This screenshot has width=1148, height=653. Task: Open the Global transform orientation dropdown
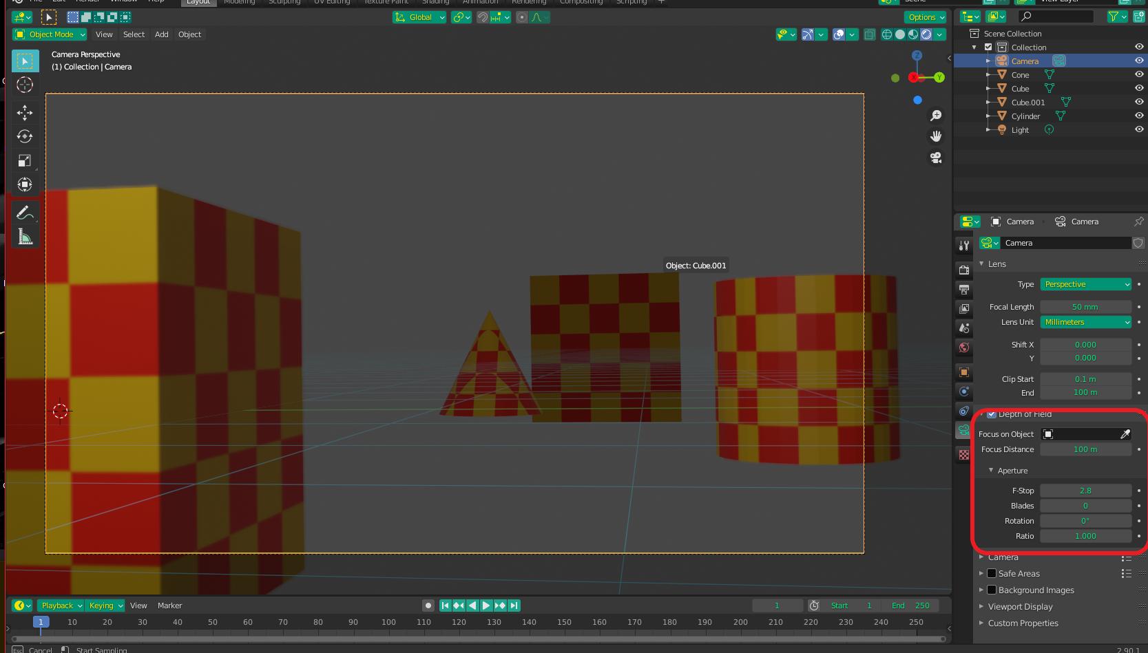(x=419, y=17)
